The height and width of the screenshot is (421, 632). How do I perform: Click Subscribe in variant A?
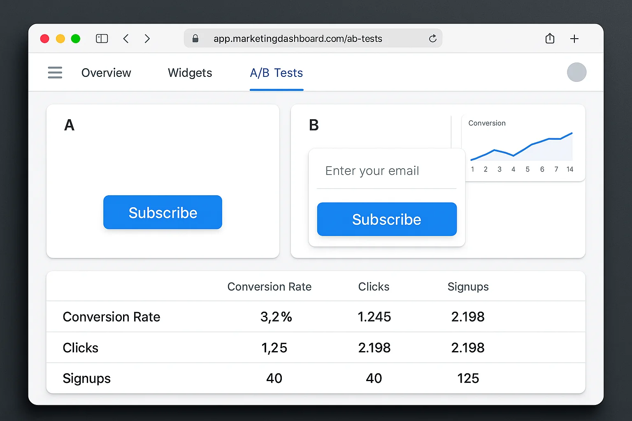click(x=163, y=212)
